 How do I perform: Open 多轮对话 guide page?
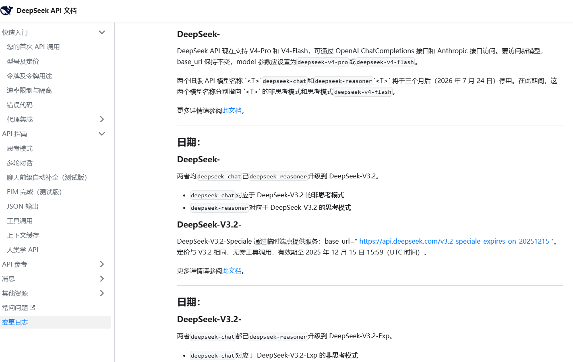20,163
